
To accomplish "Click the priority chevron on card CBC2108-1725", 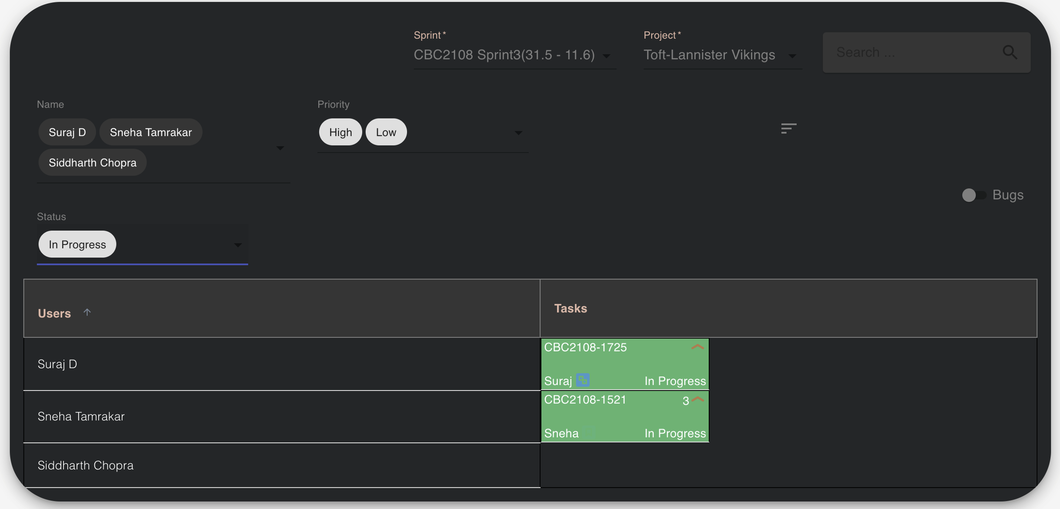I will tap(697, 347).
